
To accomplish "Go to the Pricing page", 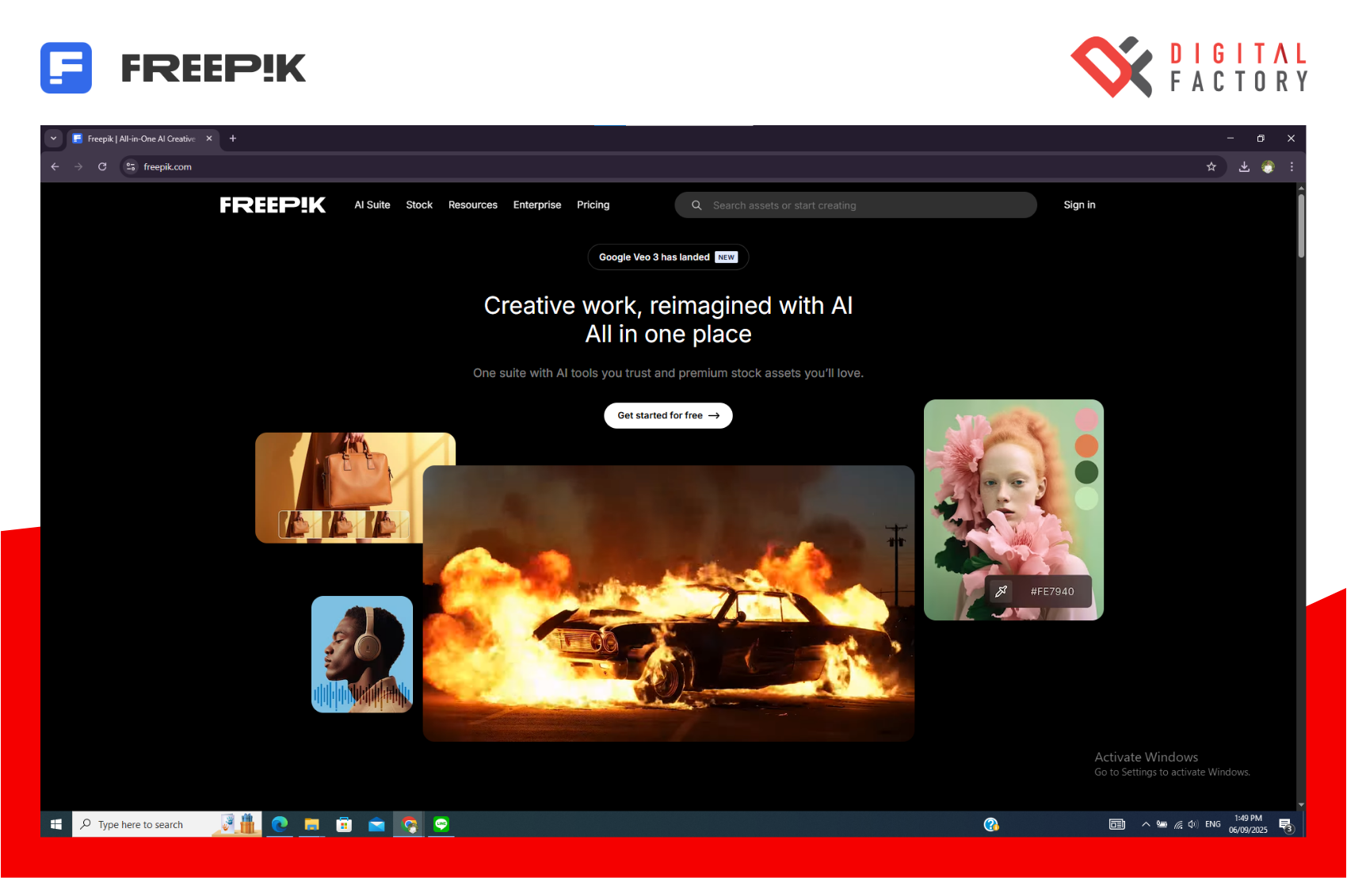I will coord(593,205).
